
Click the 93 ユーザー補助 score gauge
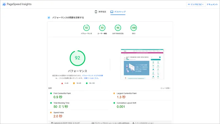coord(102,28)
